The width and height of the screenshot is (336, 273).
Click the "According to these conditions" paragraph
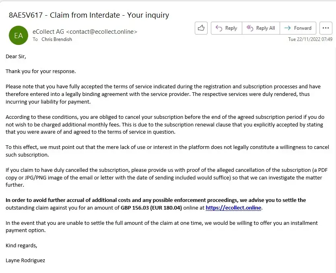[x=165, y=124]
